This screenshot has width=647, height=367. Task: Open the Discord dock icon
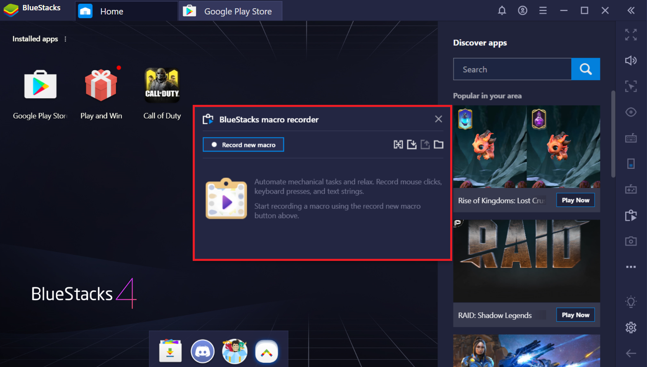tap(203, 351)
